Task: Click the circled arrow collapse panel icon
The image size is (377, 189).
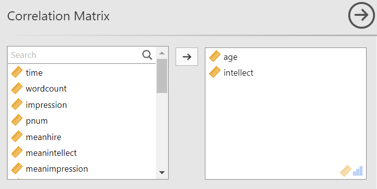Action: click(x=361, y=16)
